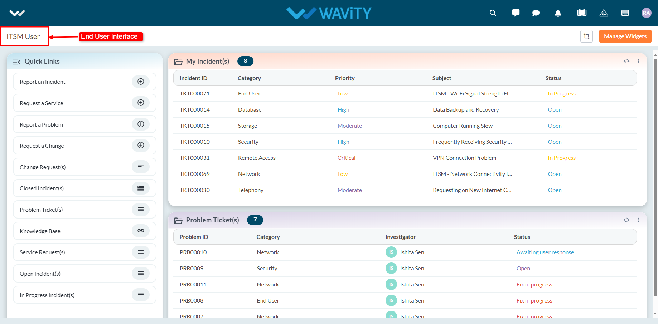658x324 pixels.
Task: Open incident TKT000015
Action: coord(195,126)
